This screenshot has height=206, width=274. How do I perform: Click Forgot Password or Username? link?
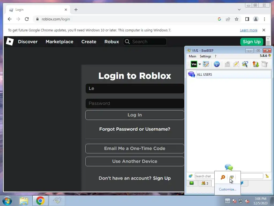coord(135,129)
